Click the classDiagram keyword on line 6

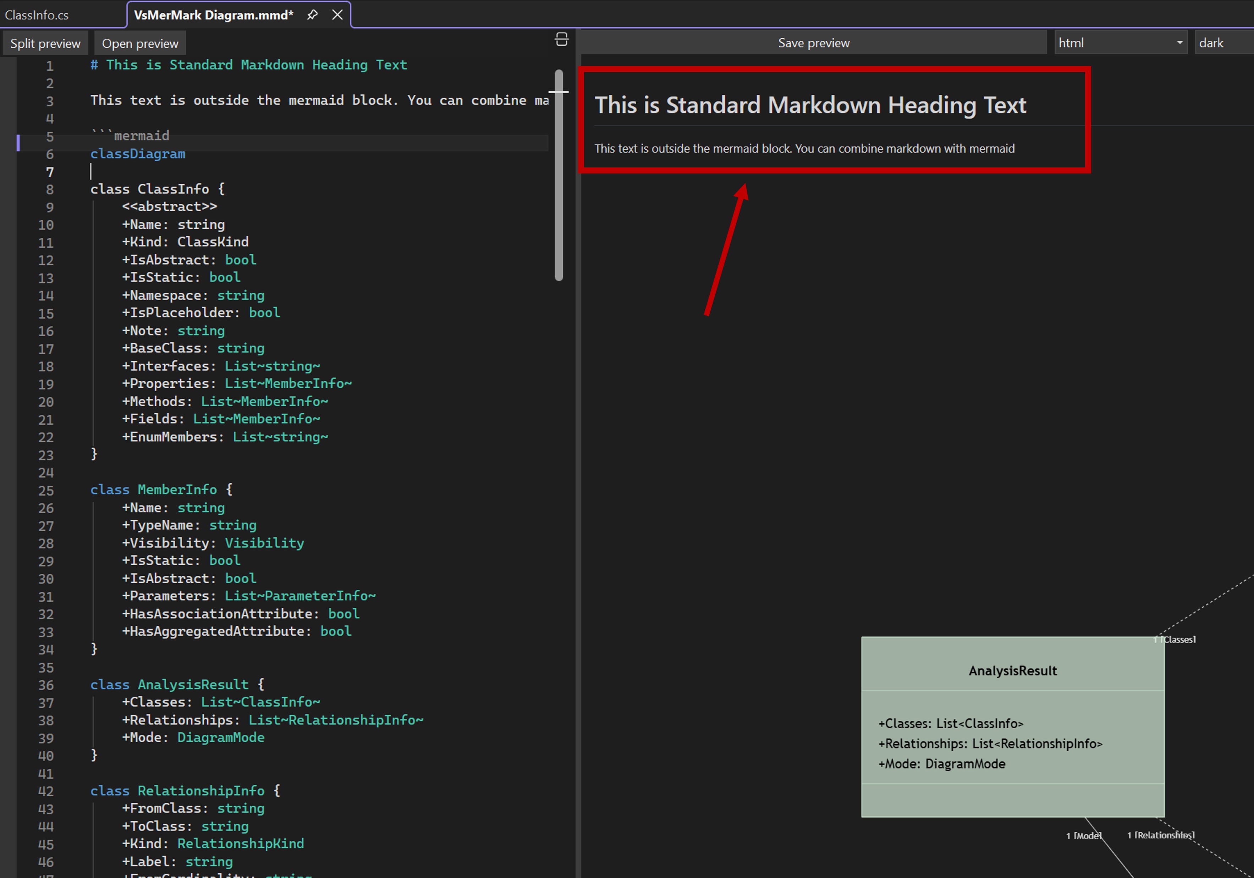pos(138,154)
